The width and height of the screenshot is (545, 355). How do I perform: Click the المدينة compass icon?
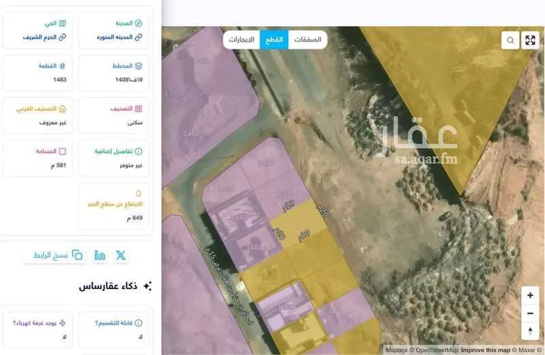click(138, 23)
